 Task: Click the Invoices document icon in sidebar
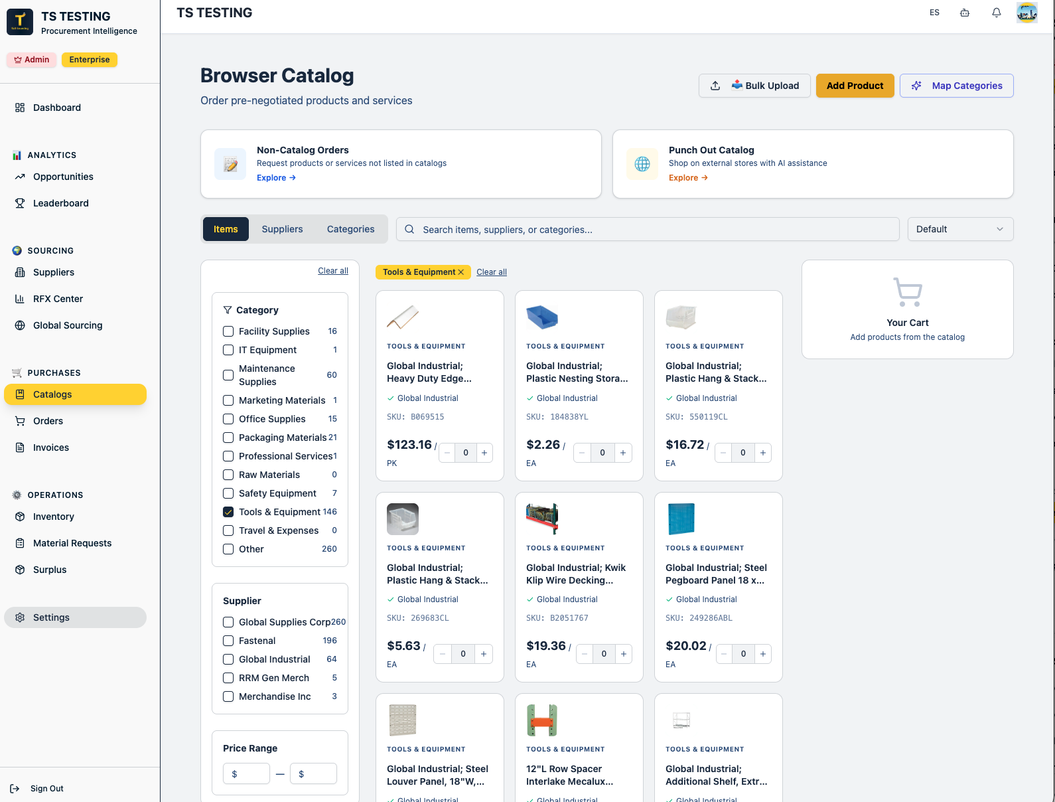(x=20, y=447)
